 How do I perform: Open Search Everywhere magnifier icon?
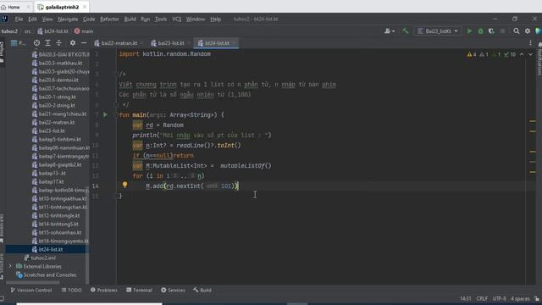tap(517, 31)
